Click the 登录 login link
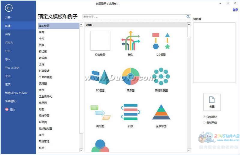Screen dimensions: 240x155 235,10
